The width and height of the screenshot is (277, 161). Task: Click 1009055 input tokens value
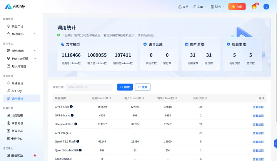(x=97, y=55)
